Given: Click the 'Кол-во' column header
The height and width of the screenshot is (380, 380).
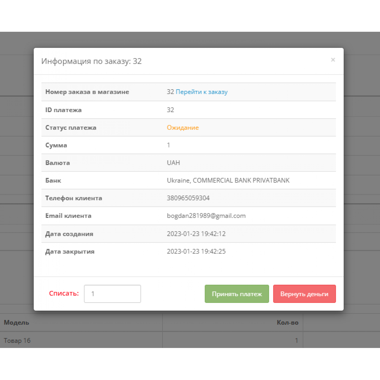Looking at the screenshot, I should 287,322.
